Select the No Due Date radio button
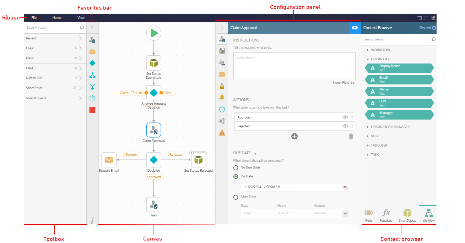The image size is (465, 243). (x=236, y=167)
